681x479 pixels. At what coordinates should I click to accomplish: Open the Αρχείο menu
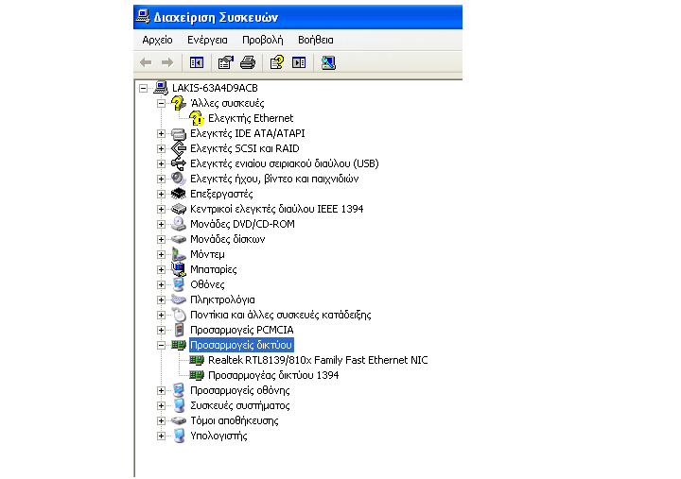(x=157, y=40)
